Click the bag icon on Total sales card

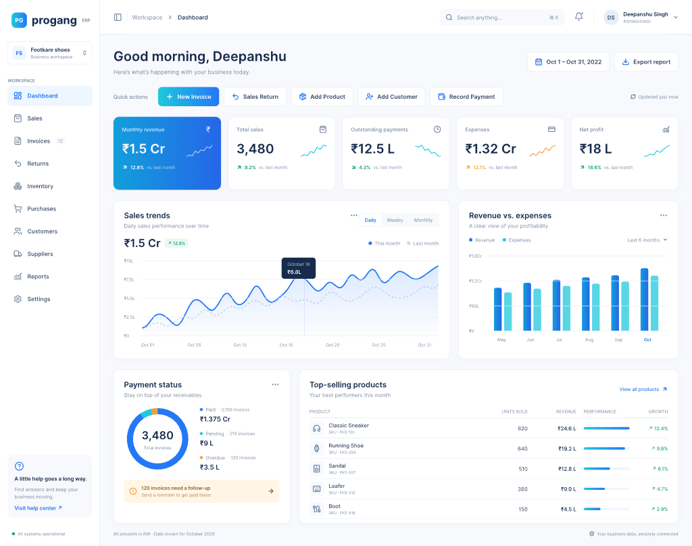point(322,129)
